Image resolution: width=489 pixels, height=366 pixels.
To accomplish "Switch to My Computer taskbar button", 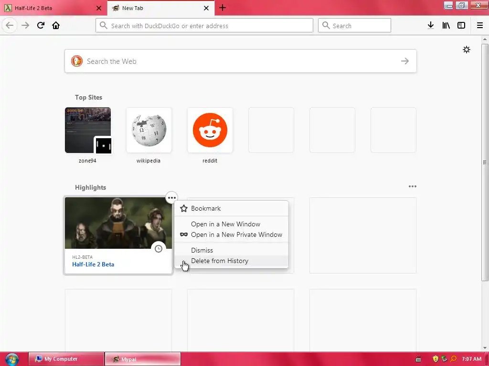I will 66,359.
